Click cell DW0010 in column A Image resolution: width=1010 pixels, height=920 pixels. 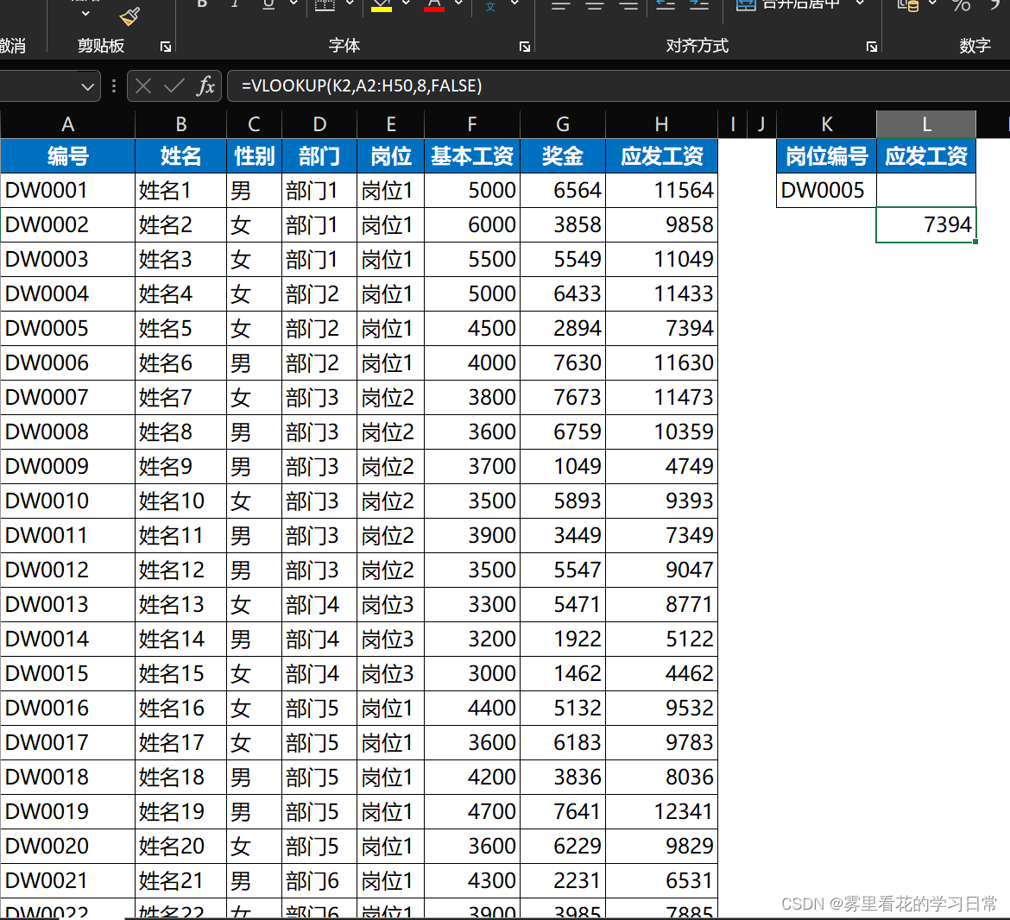click(67, 501)
